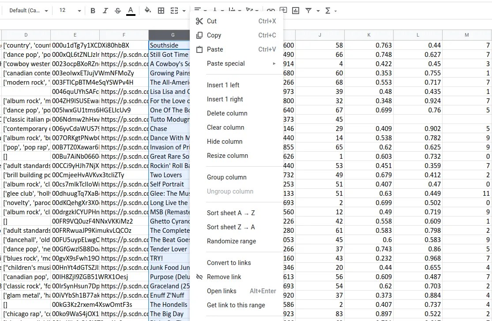Click the merge cells icon

pyautogui.click(x=174, y=11)
